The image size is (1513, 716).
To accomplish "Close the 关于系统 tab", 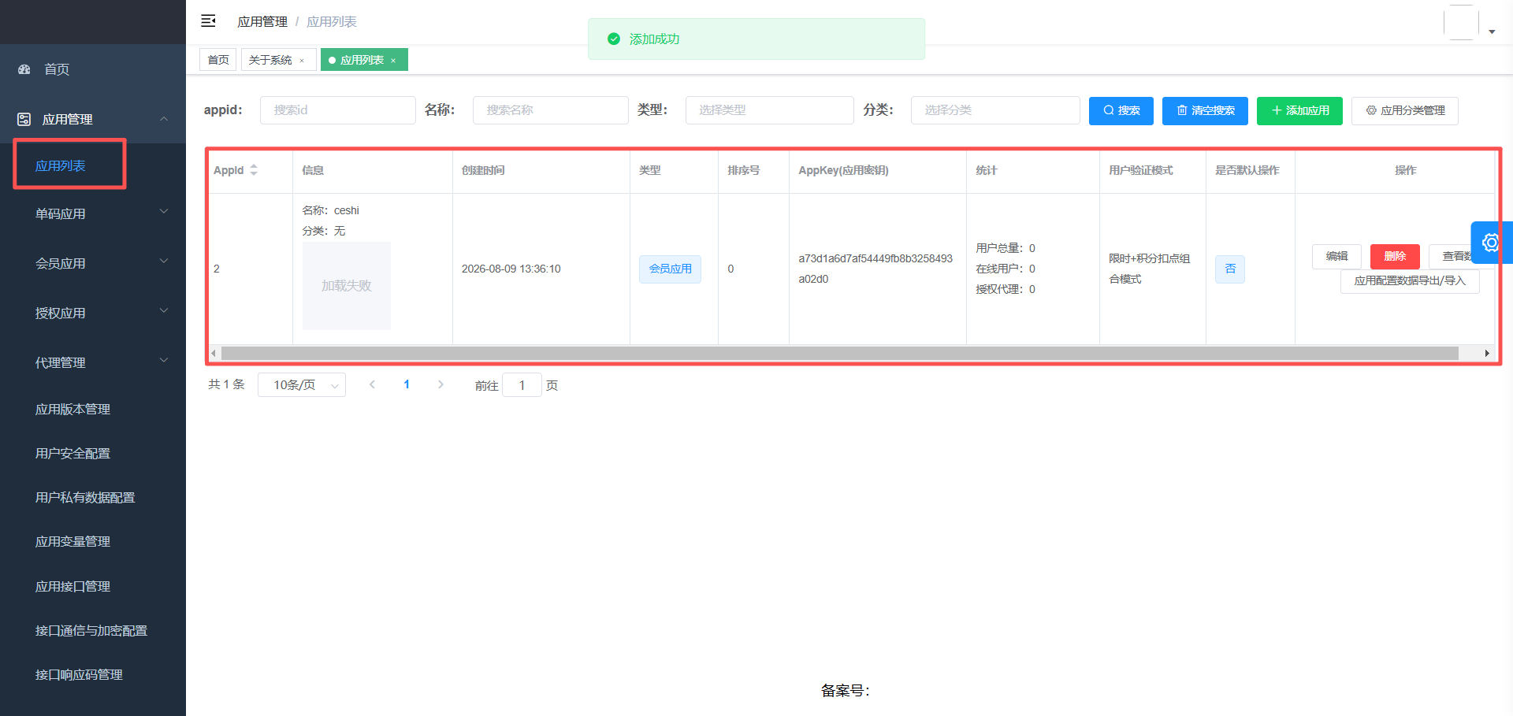I will [302, 61].
